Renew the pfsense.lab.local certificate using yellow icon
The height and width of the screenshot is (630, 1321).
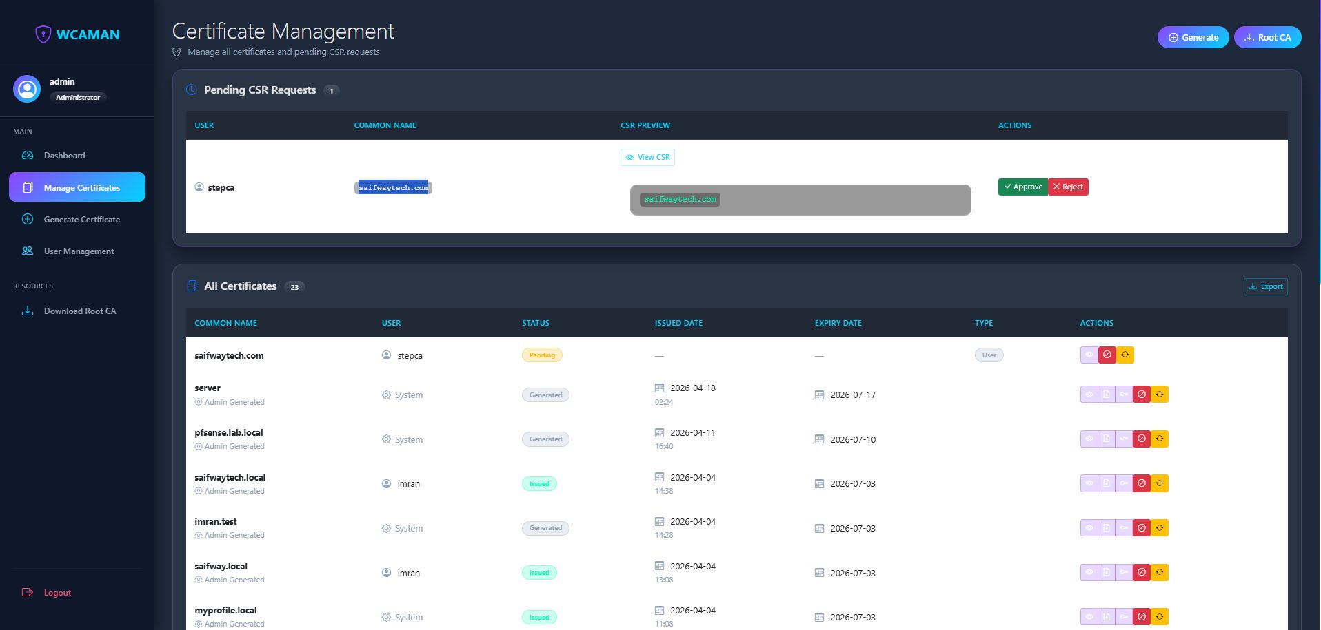1160,439
